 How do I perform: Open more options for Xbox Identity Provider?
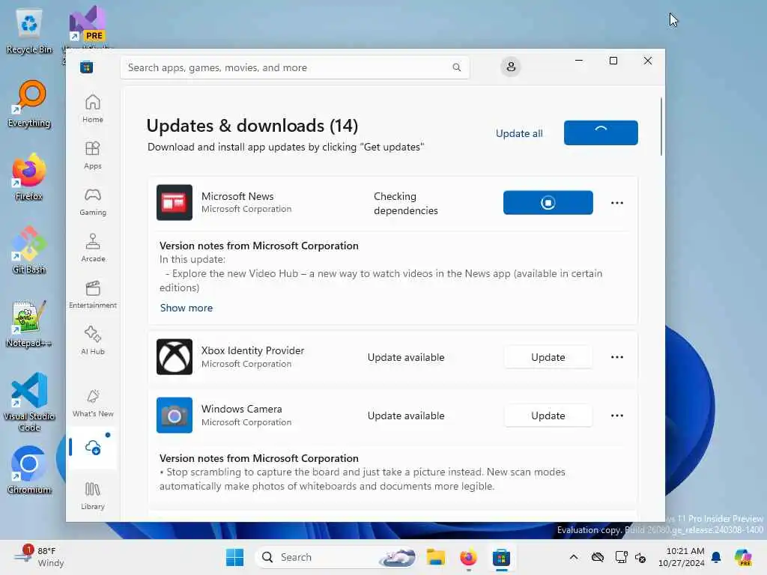point(617,357)
